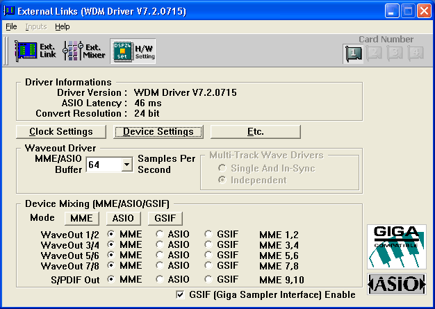
Task: Click the 'MME 3,4' assignment text
Action: pyautogui.click(x=279, y=245)
